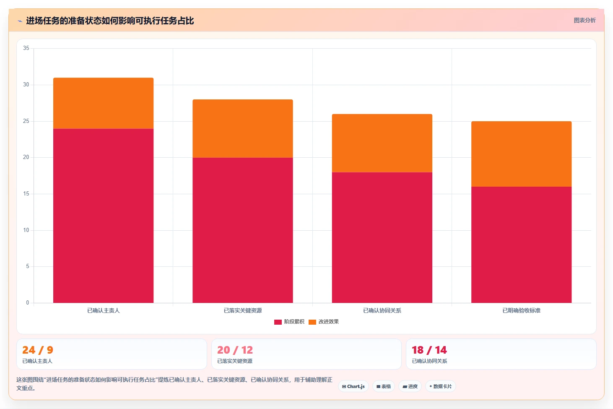
Task: Click the orange bar segment for 已确认协同关系
Action: pyautogui.click(x=382, y=143)
